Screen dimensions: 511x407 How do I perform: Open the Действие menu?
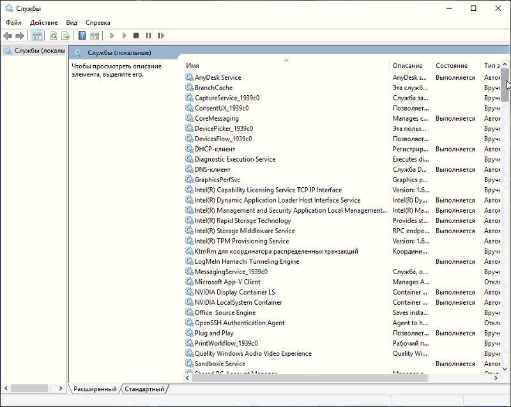click(43, 22)
